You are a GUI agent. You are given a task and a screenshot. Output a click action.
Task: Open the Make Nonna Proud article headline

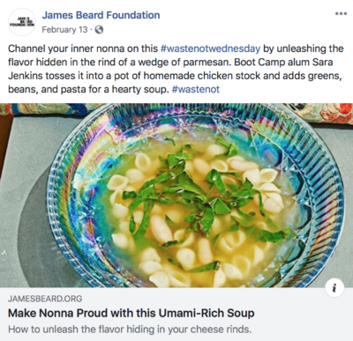coord(131,313)
